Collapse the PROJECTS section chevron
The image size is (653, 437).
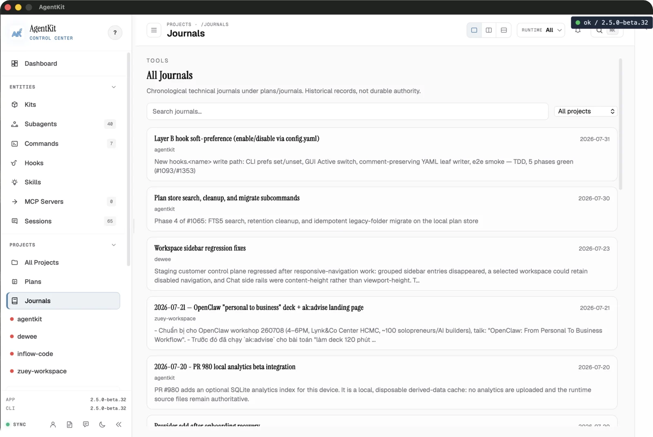(114, 245)
